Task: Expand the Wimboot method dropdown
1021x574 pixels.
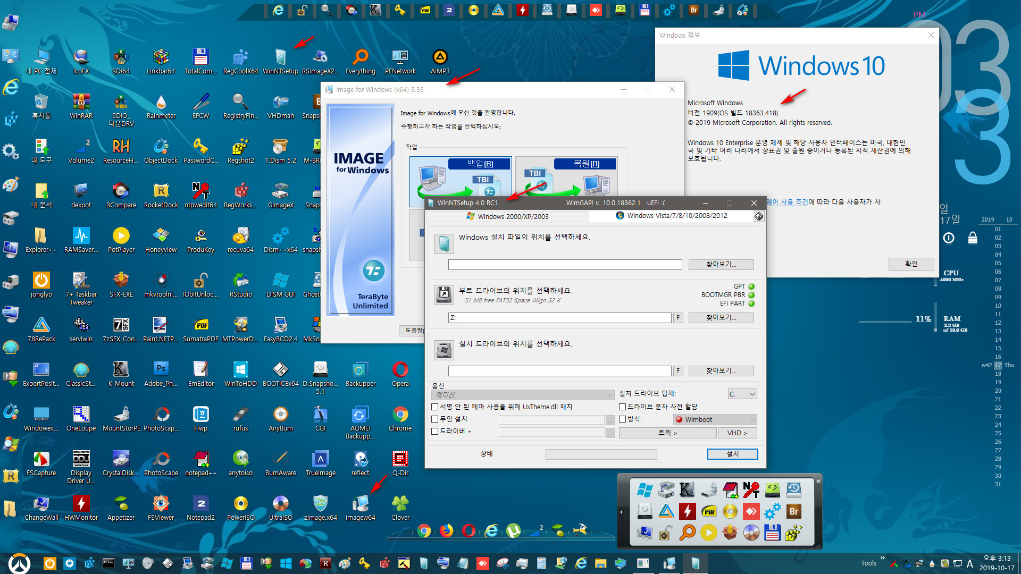Action: (x=715, y=420)
